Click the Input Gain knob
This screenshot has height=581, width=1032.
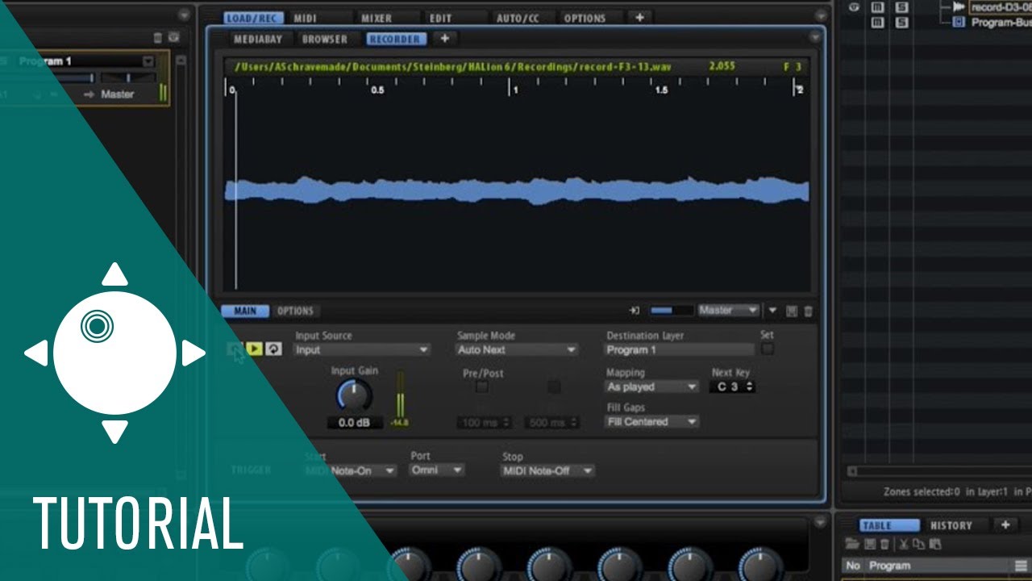click(x=353, y=396)
